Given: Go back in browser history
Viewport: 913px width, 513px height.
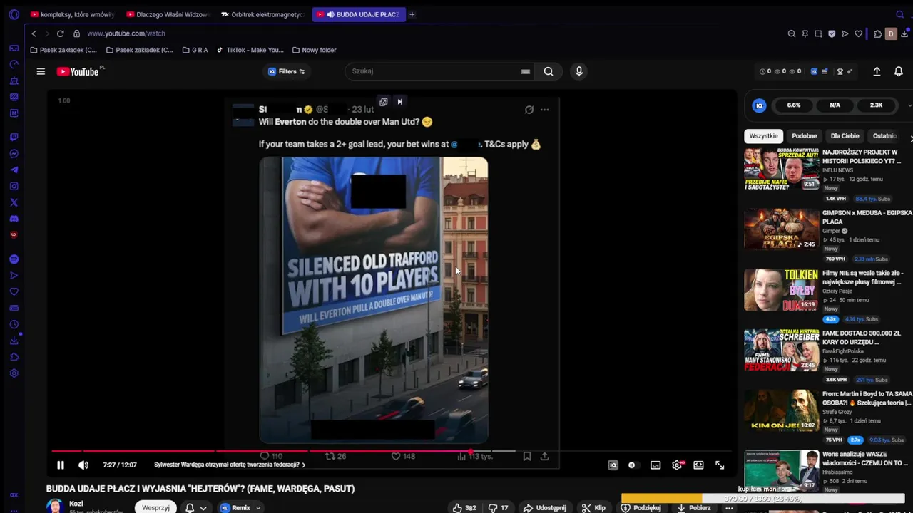Looking at the screenshot, I should point(34,33).
